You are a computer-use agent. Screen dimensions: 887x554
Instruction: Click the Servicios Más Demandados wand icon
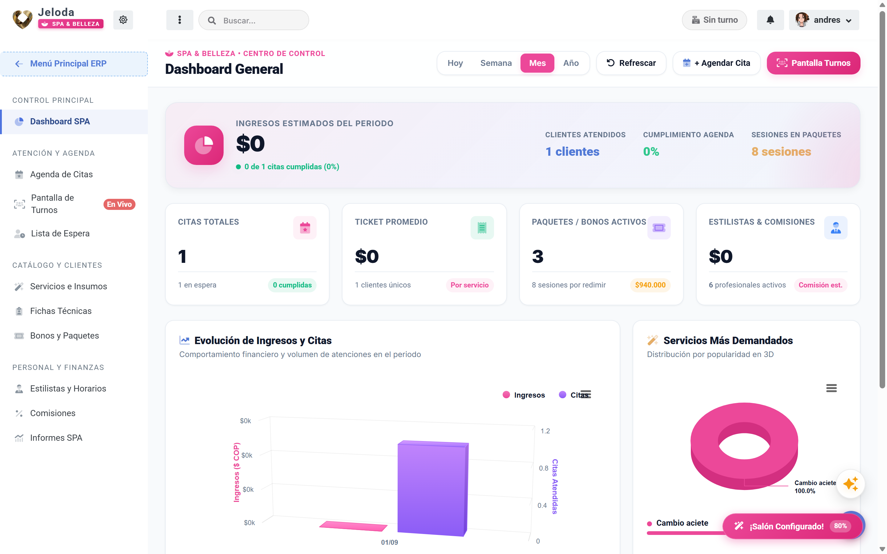pyautogui.click(x=652, y=340)
